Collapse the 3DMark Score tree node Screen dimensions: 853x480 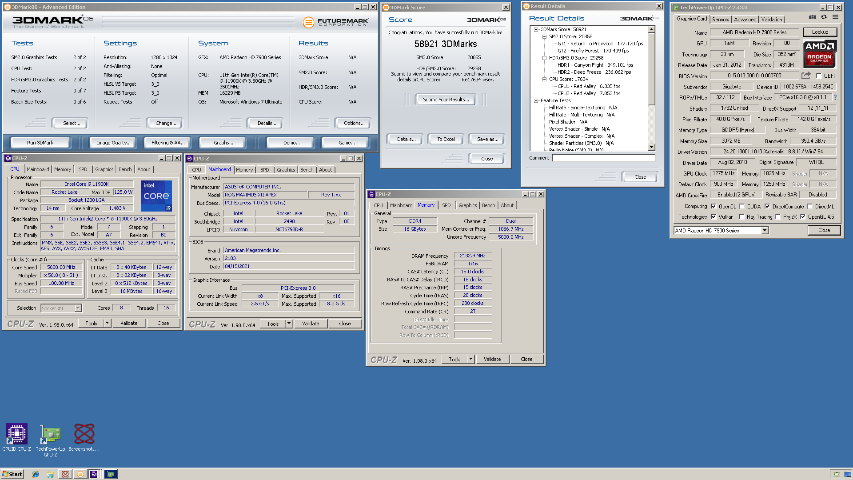(x=536, y=29)
